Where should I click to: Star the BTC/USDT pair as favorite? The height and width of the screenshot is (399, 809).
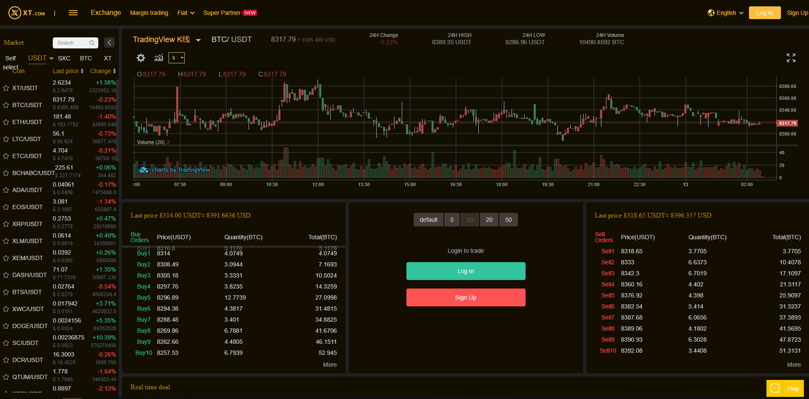6,105
